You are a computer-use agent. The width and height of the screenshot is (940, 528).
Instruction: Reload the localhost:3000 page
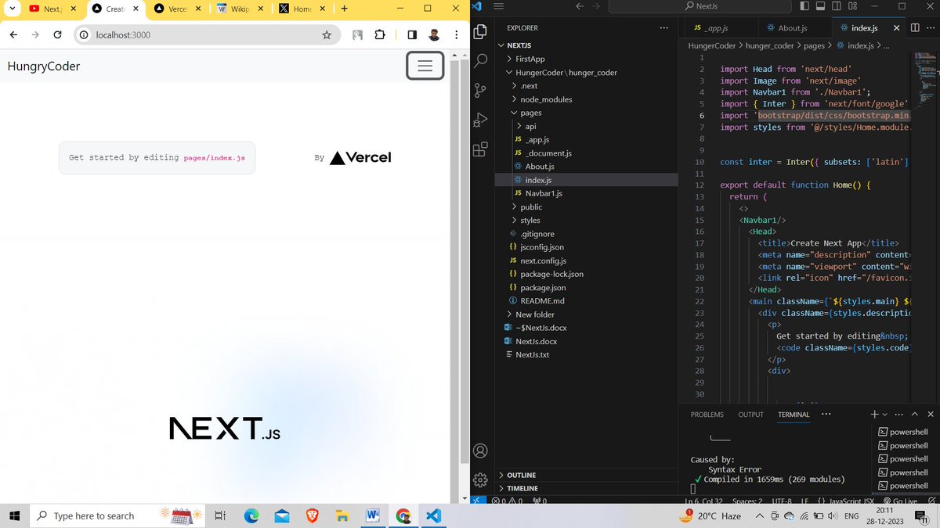57,35
